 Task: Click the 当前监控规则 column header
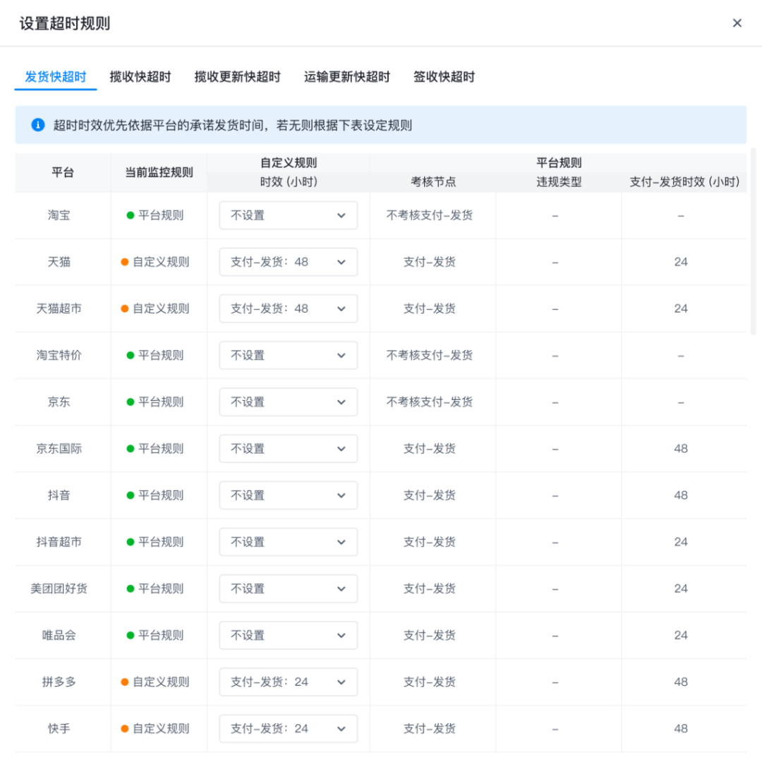[159, 173]
